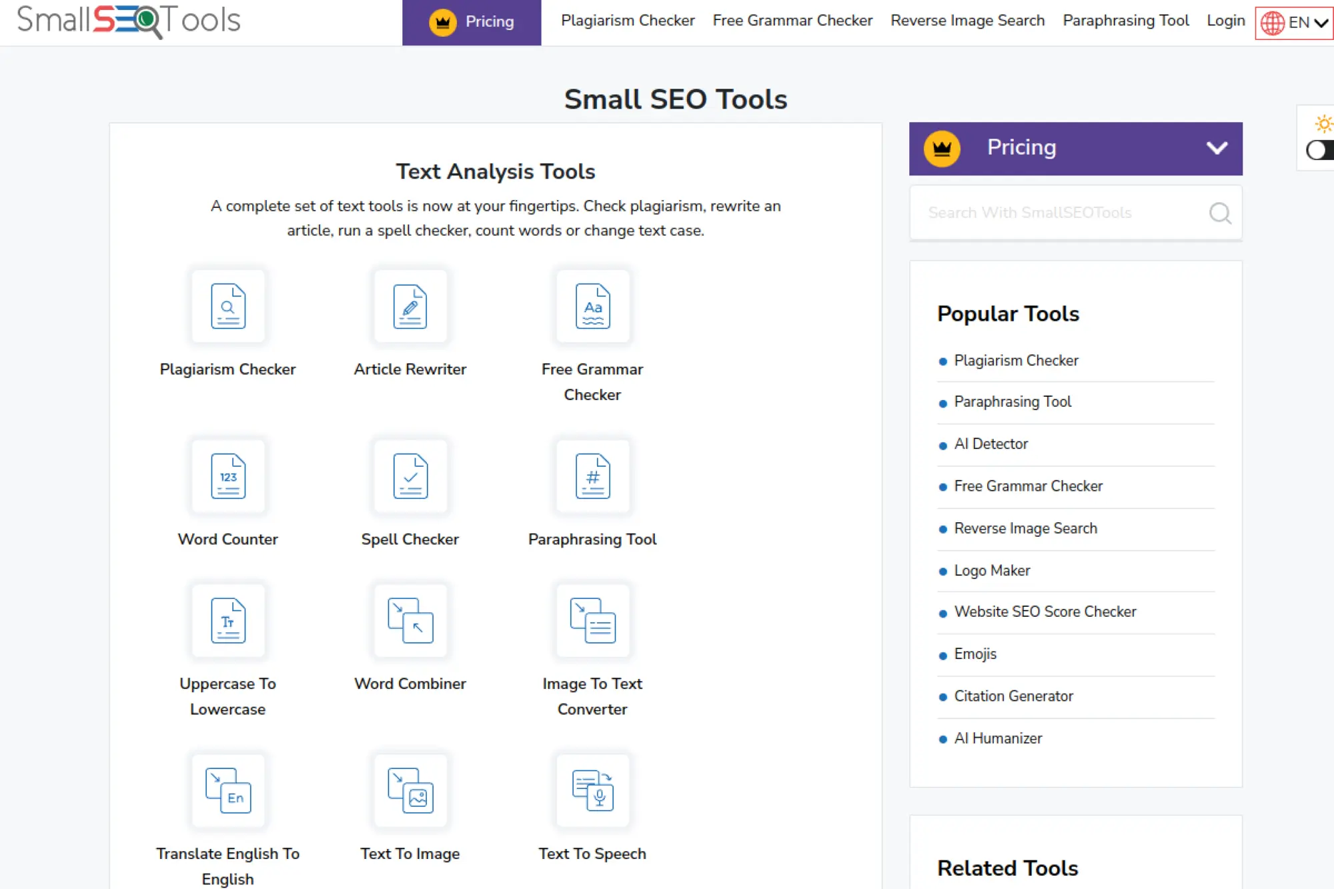
Task: Click the light mode sun icon
Action: 1323,123
